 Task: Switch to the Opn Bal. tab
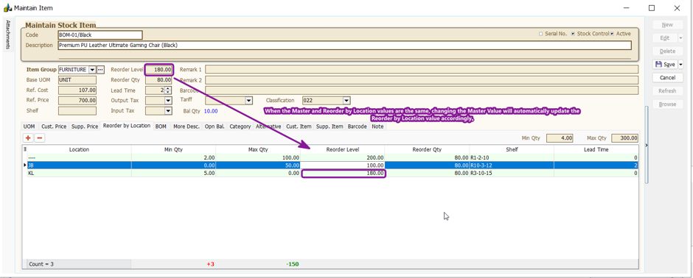pyautogui.click(x=215, y=126)
